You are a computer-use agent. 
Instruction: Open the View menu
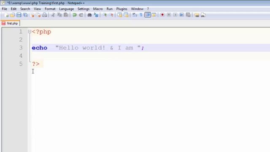38,9
